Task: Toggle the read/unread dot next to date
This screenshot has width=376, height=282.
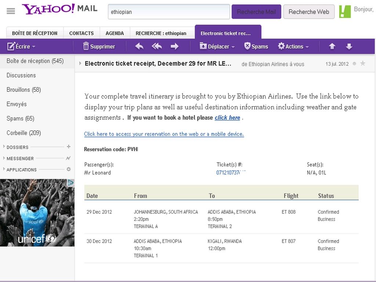Action: (x=354, y=64)
